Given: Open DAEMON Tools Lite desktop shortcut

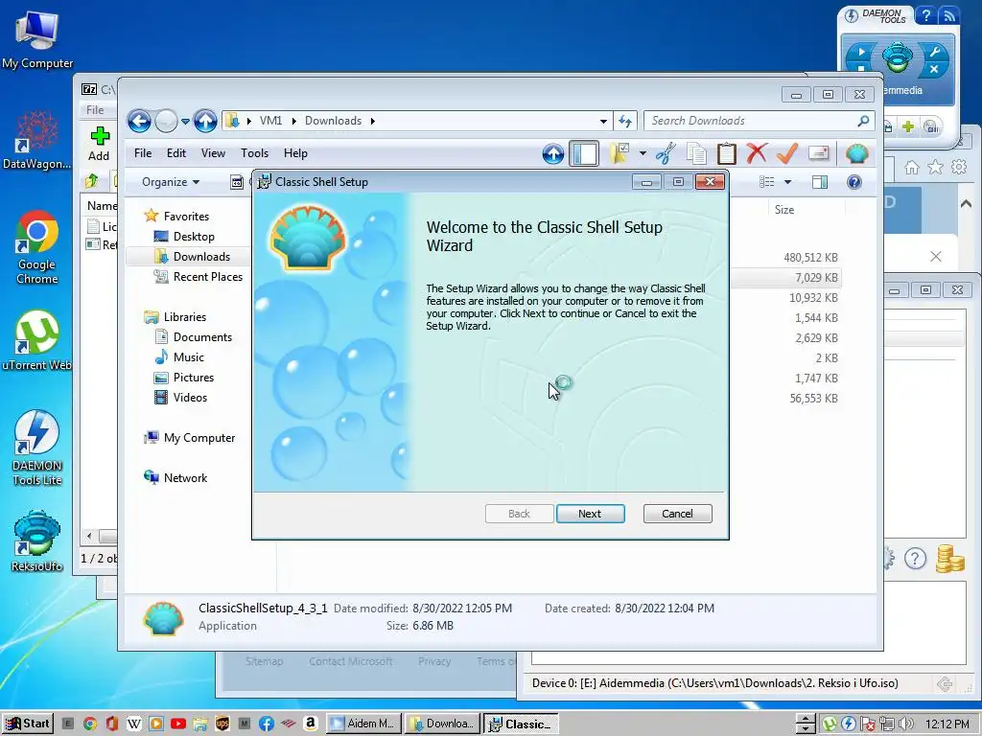Looking at the screenshot, I should pyautogui.click(x=37, y=448).
